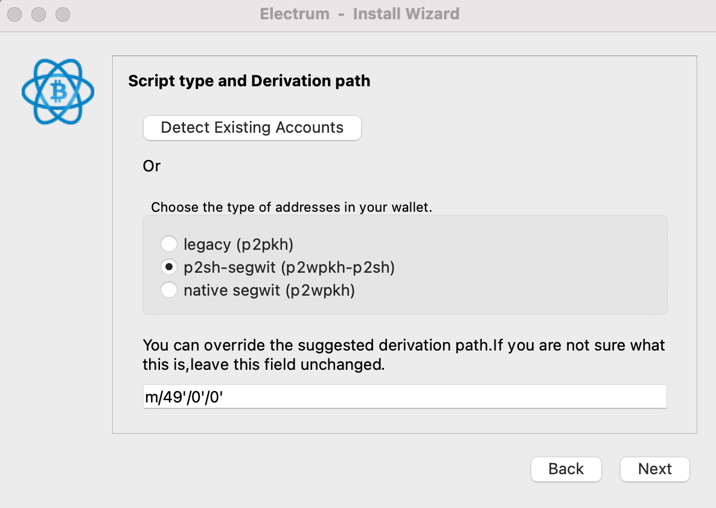
Task: Click the Script type and Derivation path heading
Action: point(249,81)
